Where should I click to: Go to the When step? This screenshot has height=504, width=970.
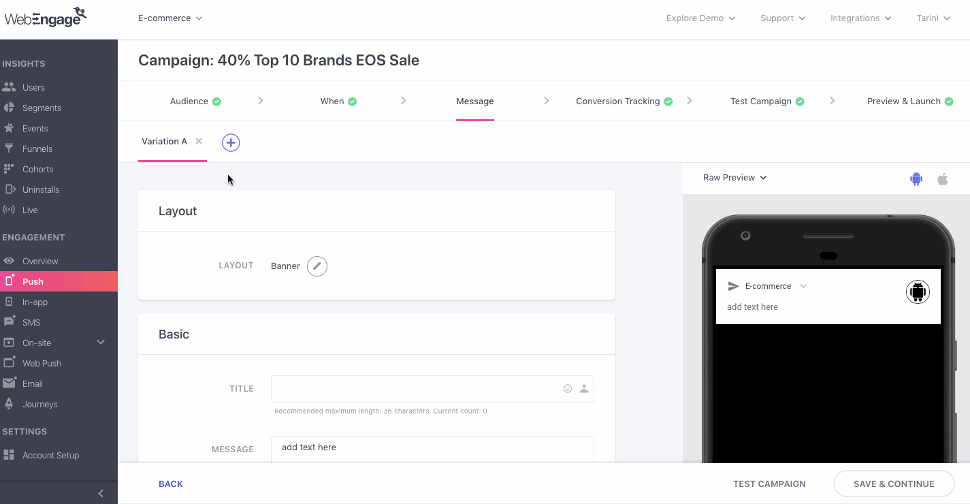click(x=338, y=101)
